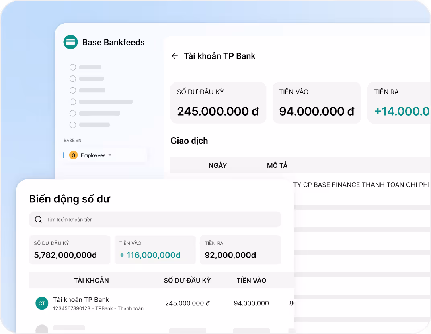Click the Base Bankfeeds title text
431x334 pixels.
click(113, 42)
